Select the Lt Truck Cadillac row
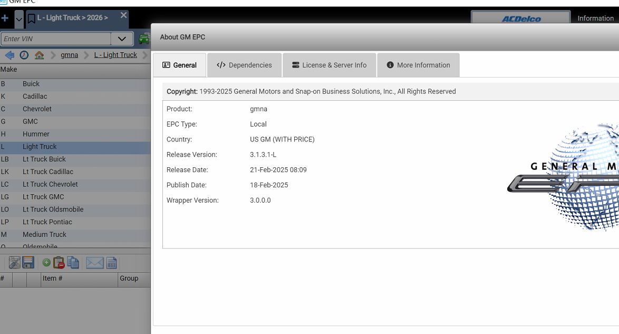 click(75, 172)
